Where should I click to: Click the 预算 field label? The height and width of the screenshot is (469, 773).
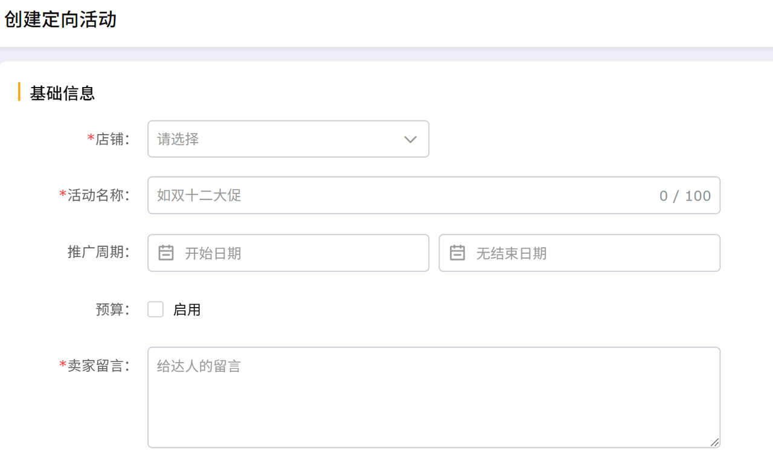pos(112,309)
